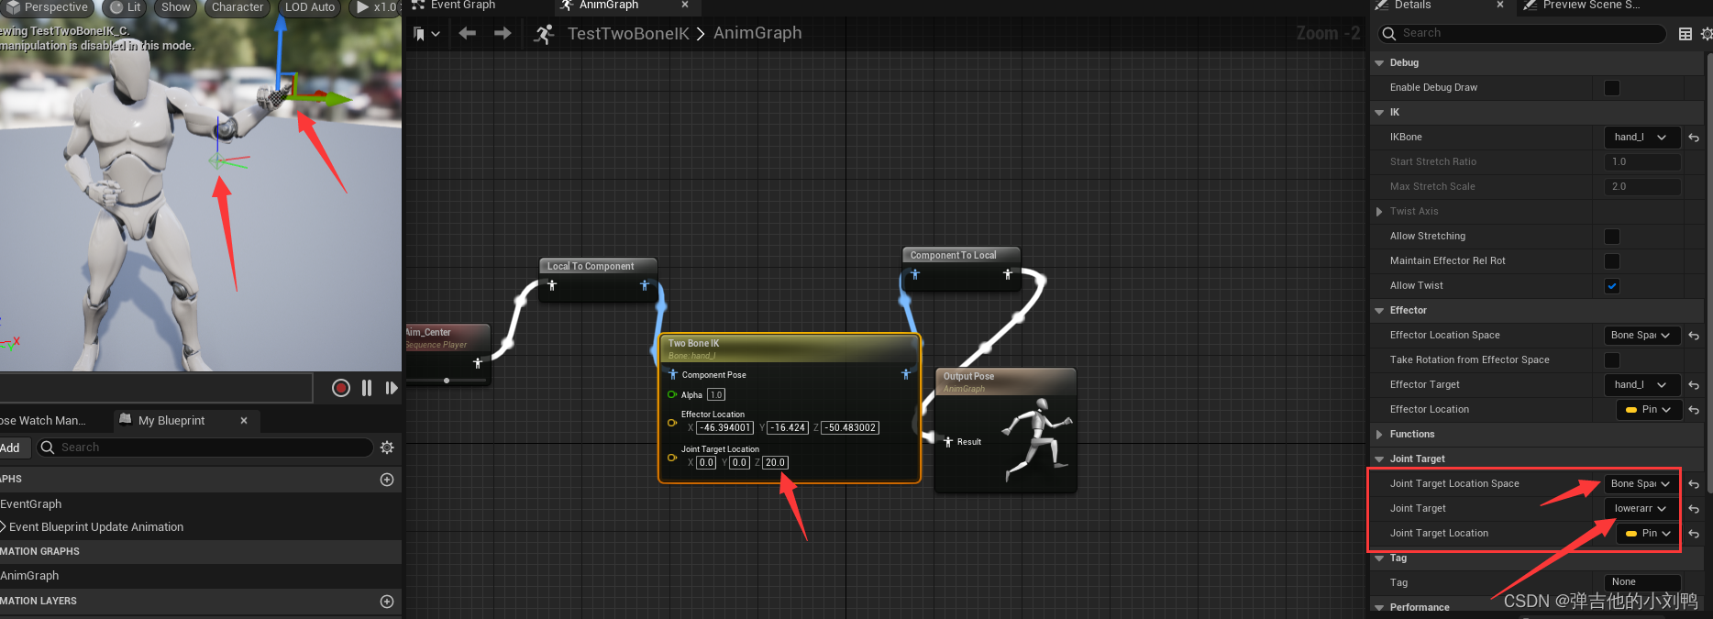Expand the Functions section
The height and width of the screenshot is (619, 1713).
tap(1379, 435)
